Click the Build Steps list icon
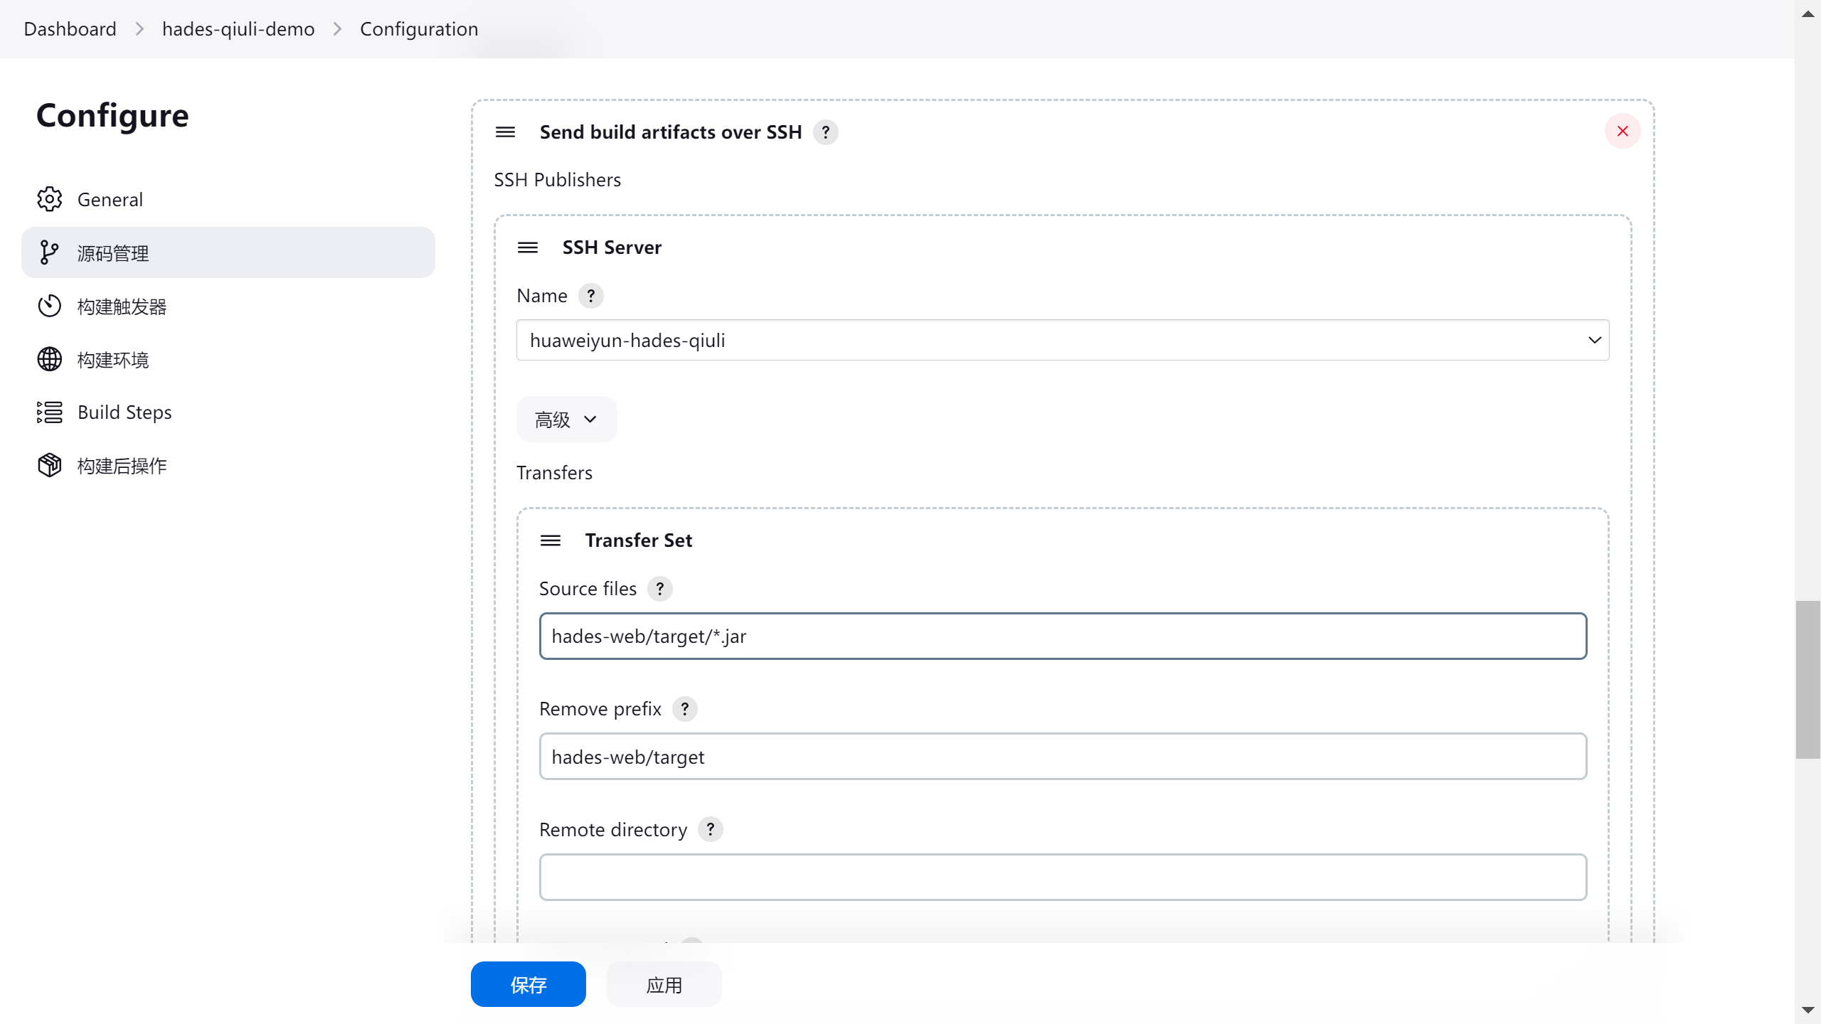The image size is (1821, 1024). click(49, 412)
